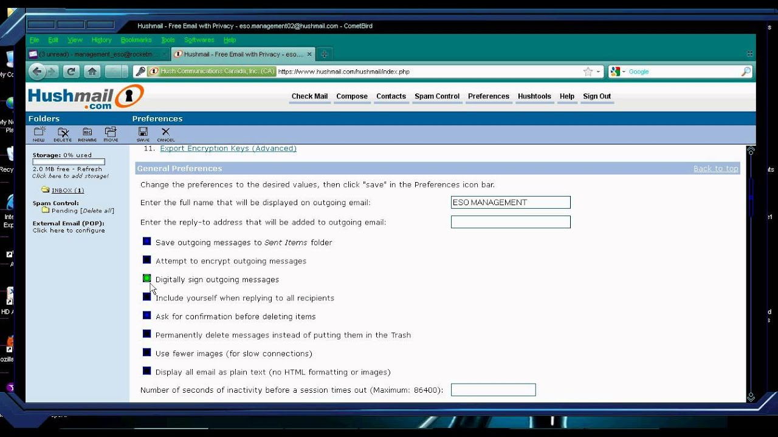
Task: Open the Bookmarks menu
Action: (136, 40)
